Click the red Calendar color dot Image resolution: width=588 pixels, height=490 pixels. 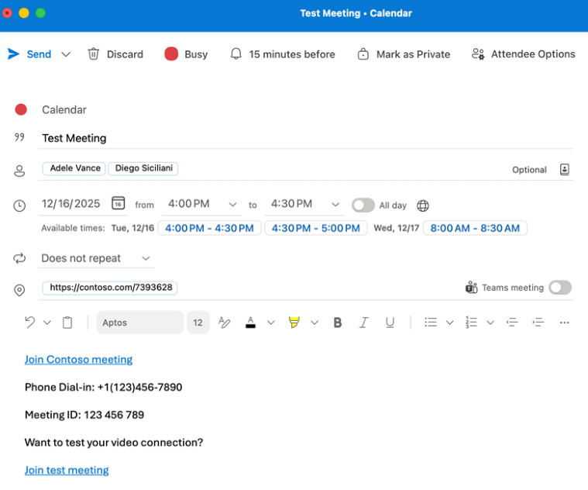point(21,109)
